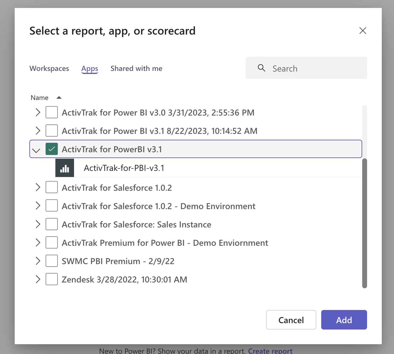Click the ActivTrak-for-PBI-v3.1 report chart icon
The height and width of the screenshot is (354, 394).
(x=65, y=168)
